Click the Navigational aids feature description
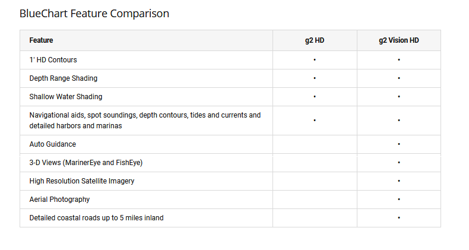Viewport: 469px width, 250px height. [145, 121]
